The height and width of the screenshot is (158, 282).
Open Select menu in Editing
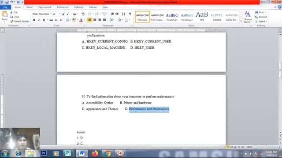click(x=261, y=22)
